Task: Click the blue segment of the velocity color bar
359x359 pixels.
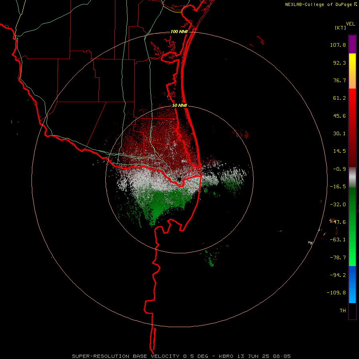Action: (352, 284)
